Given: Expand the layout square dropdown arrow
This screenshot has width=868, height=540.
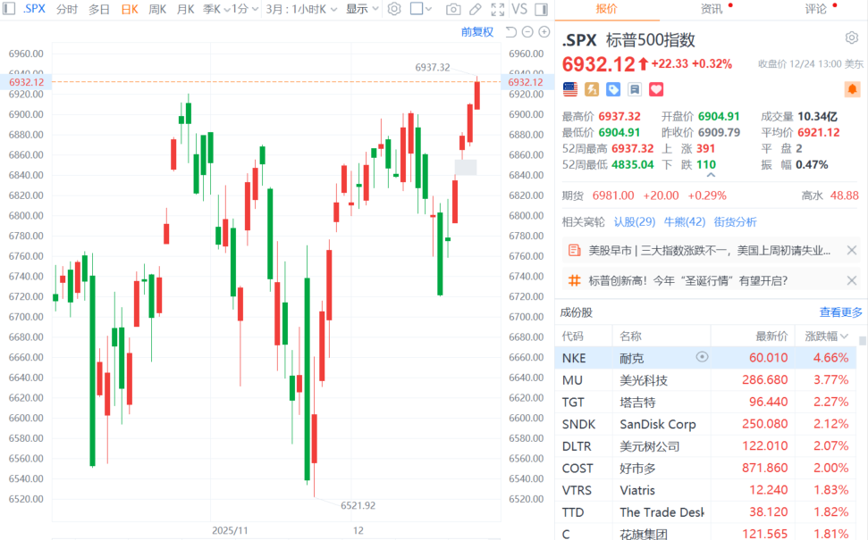Looking at the screenshot, I should [429, 9].
